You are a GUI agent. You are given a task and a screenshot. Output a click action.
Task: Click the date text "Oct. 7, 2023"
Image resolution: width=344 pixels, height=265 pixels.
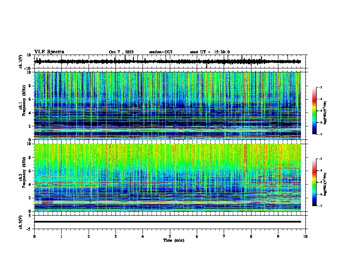(121, 52)
